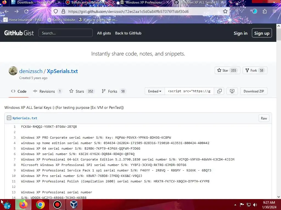Open the All gists link

pos(104,33)
